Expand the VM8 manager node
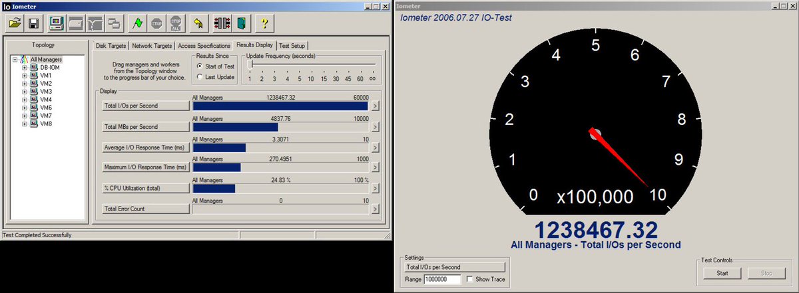 coord(25,124)
